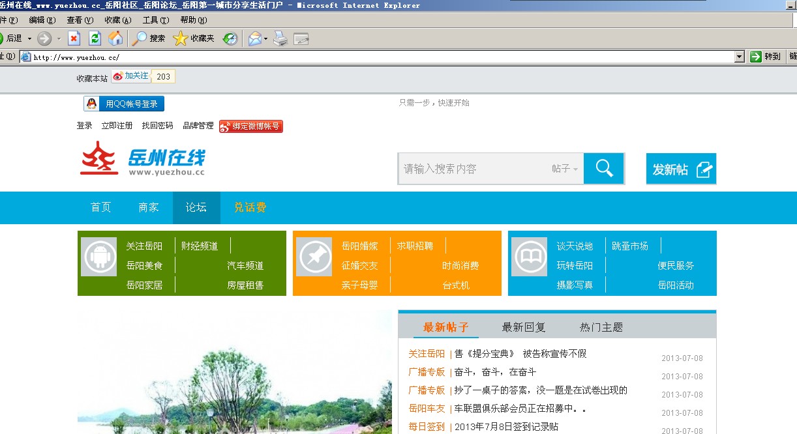This screenshot has height=434, width=797.
Task: Select the 热门主题 tab
Action: [601, 327]
